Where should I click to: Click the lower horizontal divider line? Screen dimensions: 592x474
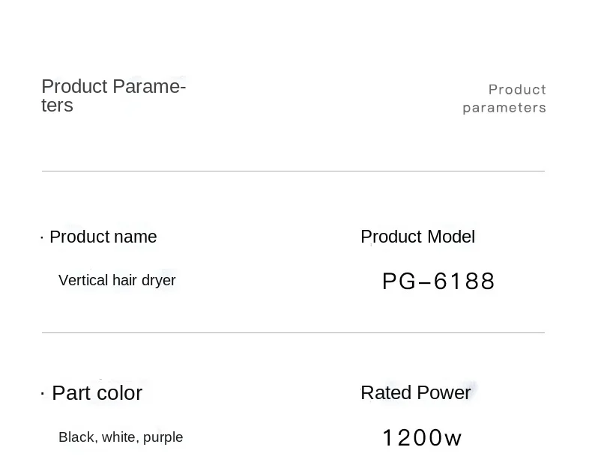tap(293, 332)
